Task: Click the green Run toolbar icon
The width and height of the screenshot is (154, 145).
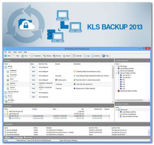Action: (22, 56)
